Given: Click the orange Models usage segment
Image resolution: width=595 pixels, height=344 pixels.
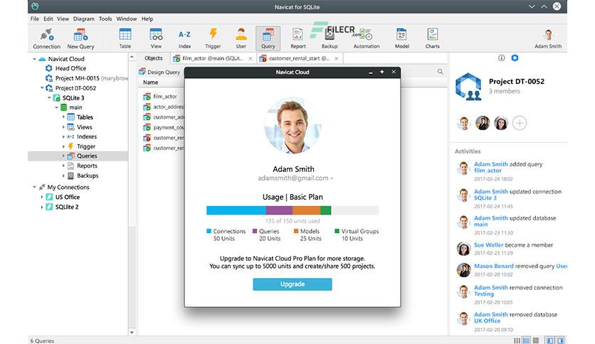Looking at the screenshot, I should coord(306,210).
